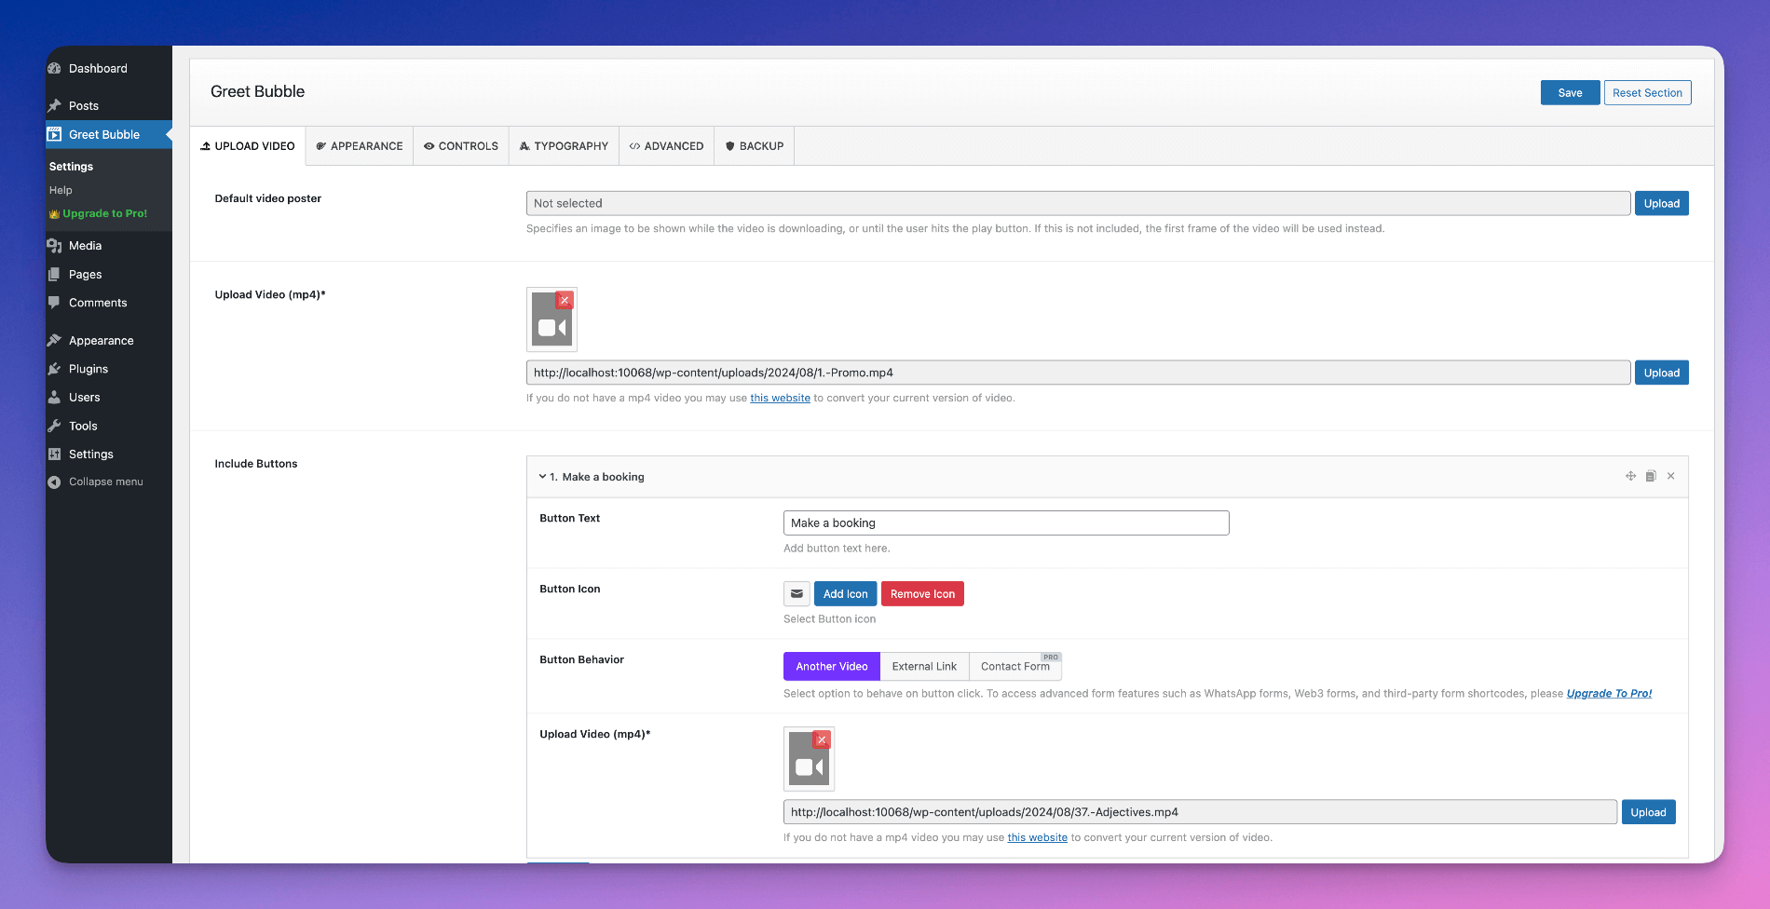Open the mp4 conversion 'this website' link

[780, 398]
